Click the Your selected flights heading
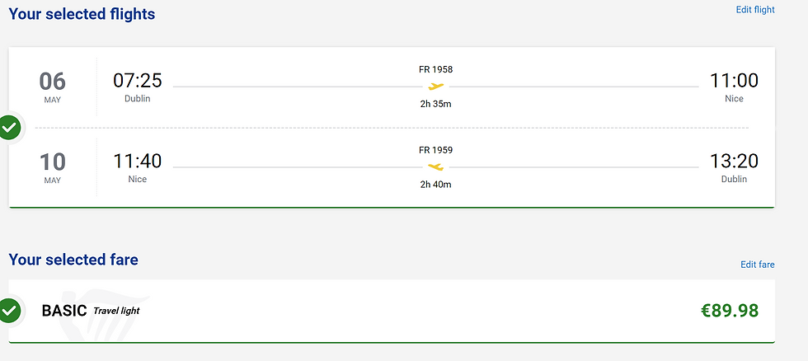This screenshot has width=808, height=361. [82, 13]
